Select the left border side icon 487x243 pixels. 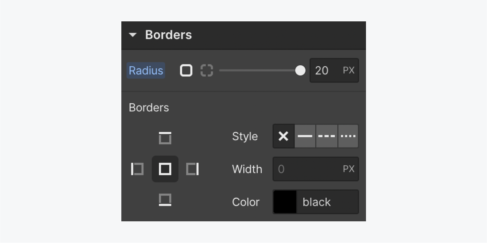(137, 169)
